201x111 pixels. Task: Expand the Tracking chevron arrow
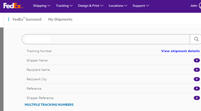coord(71,6)
